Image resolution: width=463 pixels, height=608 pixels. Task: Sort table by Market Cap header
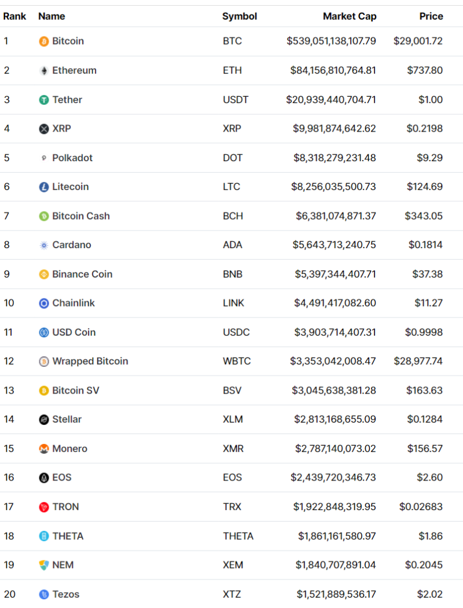(349, 16)
